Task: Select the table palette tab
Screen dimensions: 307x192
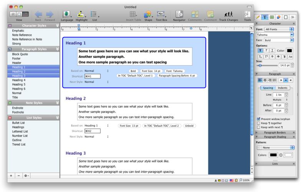Action: 272,17
